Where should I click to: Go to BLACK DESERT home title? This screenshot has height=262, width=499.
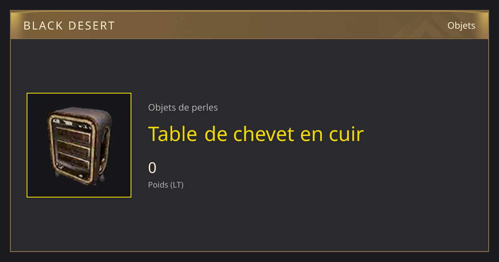(x=69, y=26)
